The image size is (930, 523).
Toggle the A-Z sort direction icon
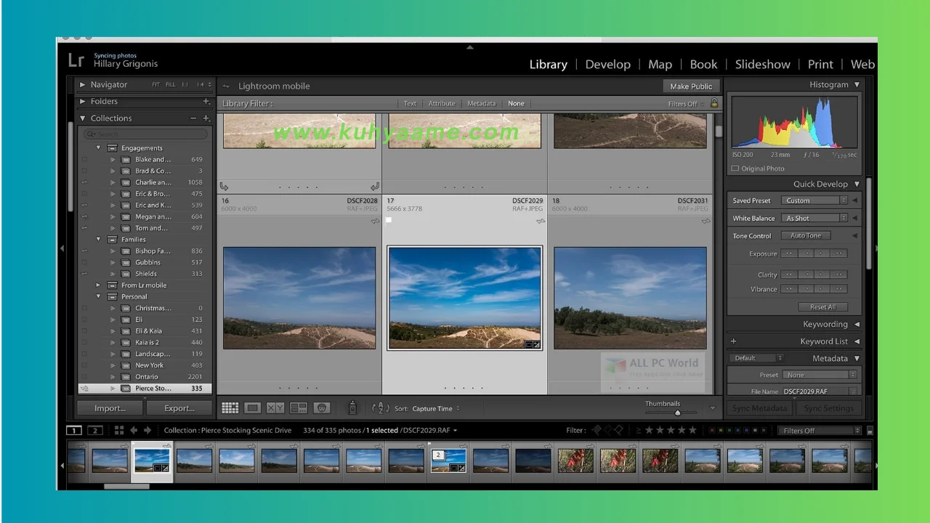[x=380, y=408]
